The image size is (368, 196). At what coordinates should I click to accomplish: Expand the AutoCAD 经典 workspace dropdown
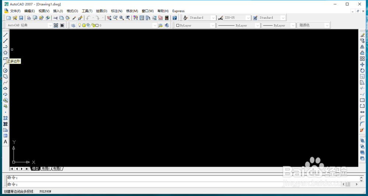click(x=50, y=25)
